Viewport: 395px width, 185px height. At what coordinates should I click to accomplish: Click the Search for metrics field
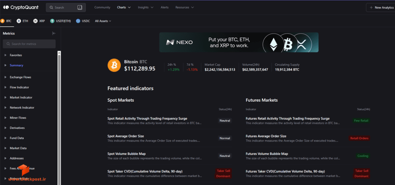[x=29, y=44]
